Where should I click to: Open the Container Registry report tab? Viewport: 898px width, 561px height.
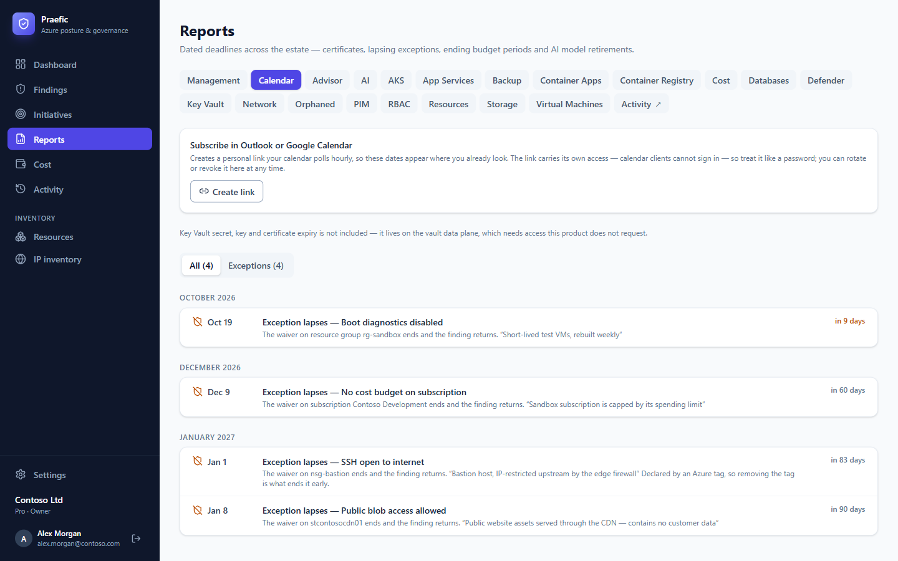tap(657, 80)
